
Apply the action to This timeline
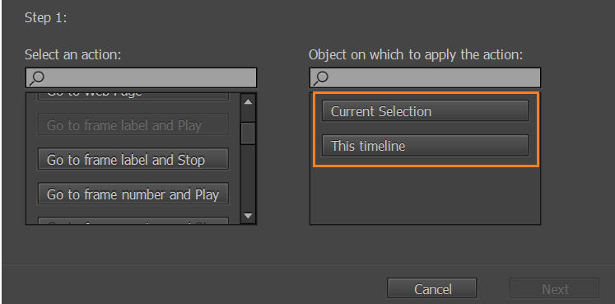(425, 146)
